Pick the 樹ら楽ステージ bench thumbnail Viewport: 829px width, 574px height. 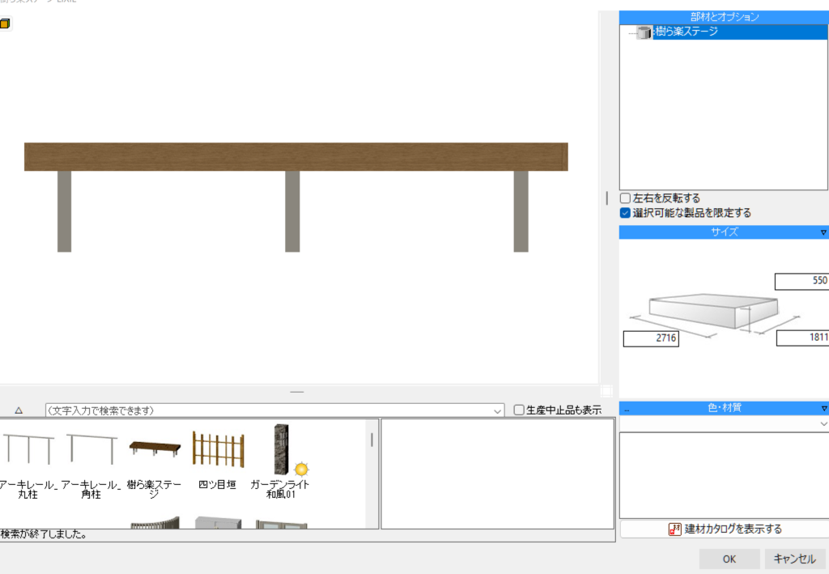coord(155,450)
